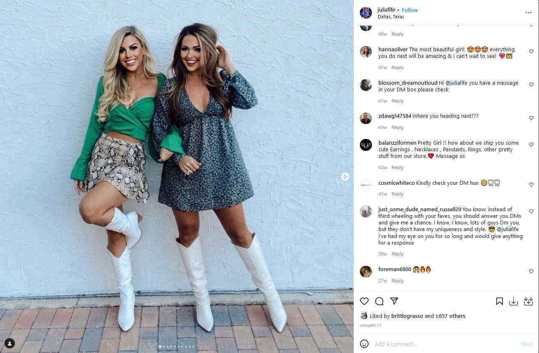539x353 pixels.
Task: Like foreman6800's comment heart
Action: coord(531,271)
